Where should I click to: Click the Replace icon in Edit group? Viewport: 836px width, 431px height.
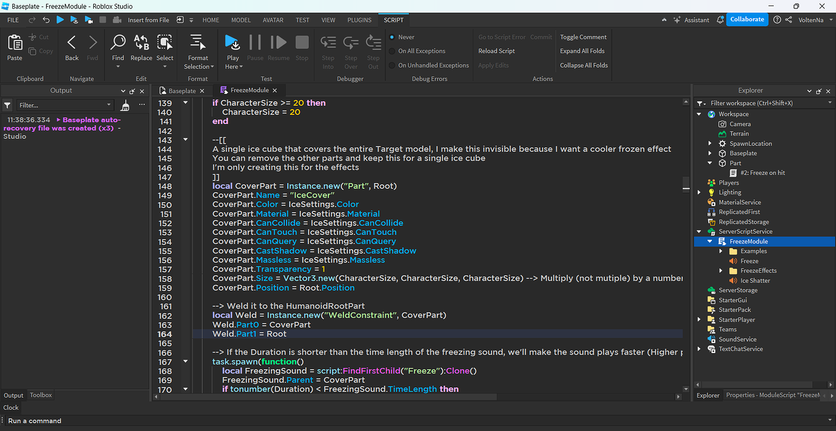pos(141,43)
